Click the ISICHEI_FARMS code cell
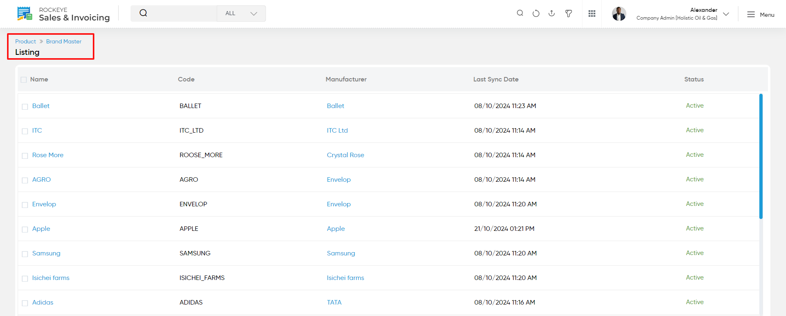 (202, 278)
